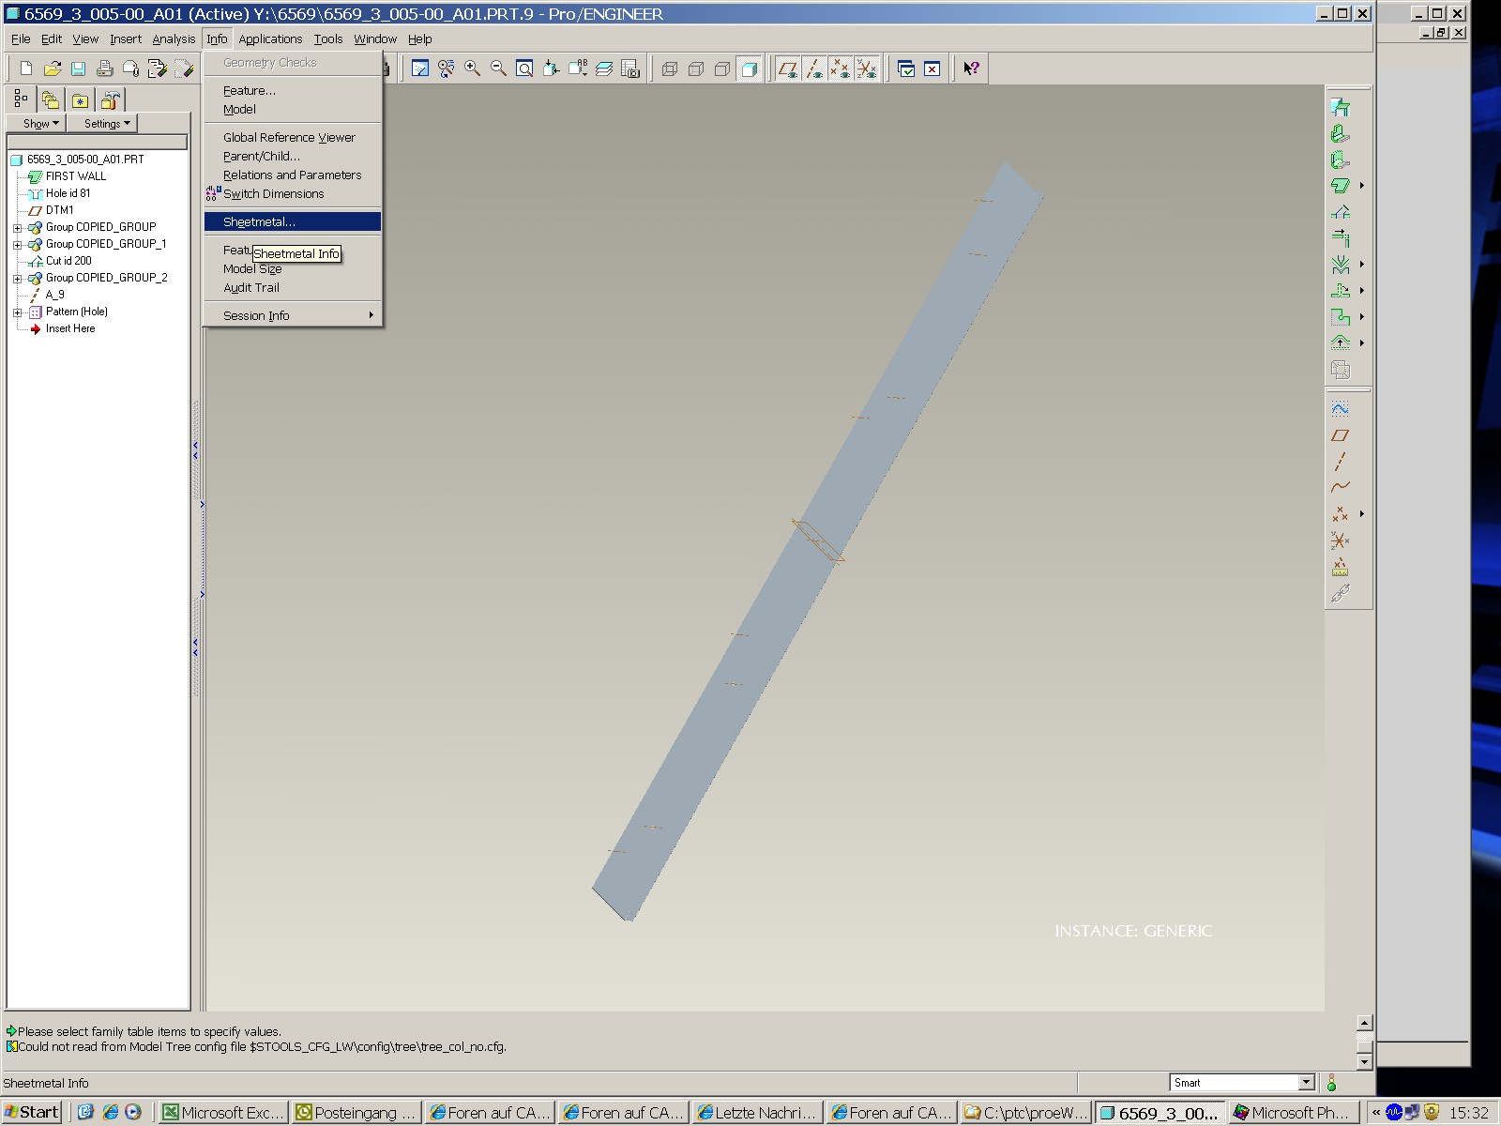Choose Relations and Parameters menu entry
The image size is (1501, 1126).
[x=292, y=175]
